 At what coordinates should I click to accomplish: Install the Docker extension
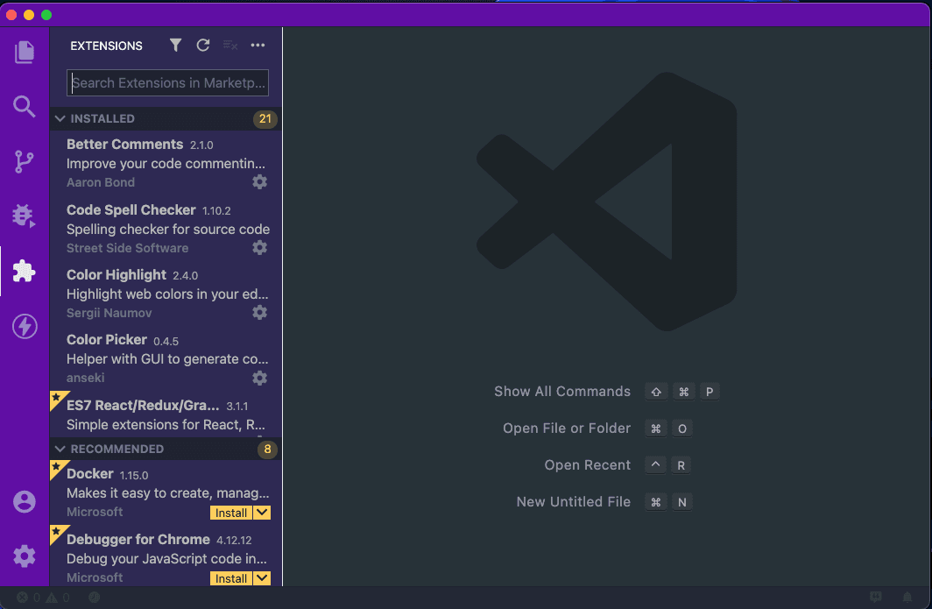pyautogui.click(x=231, y=513)
